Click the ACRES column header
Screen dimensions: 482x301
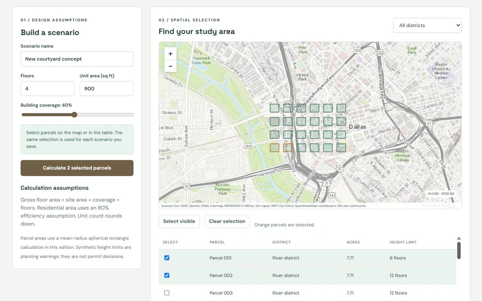tap(353, 242)
